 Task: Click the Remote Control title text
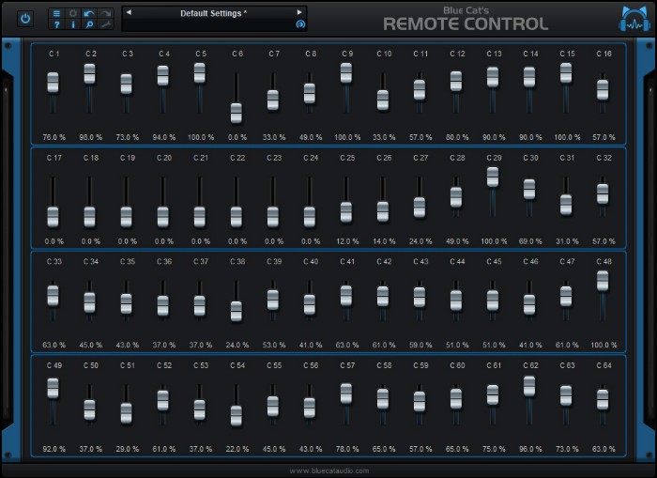(x=466, y=23)
